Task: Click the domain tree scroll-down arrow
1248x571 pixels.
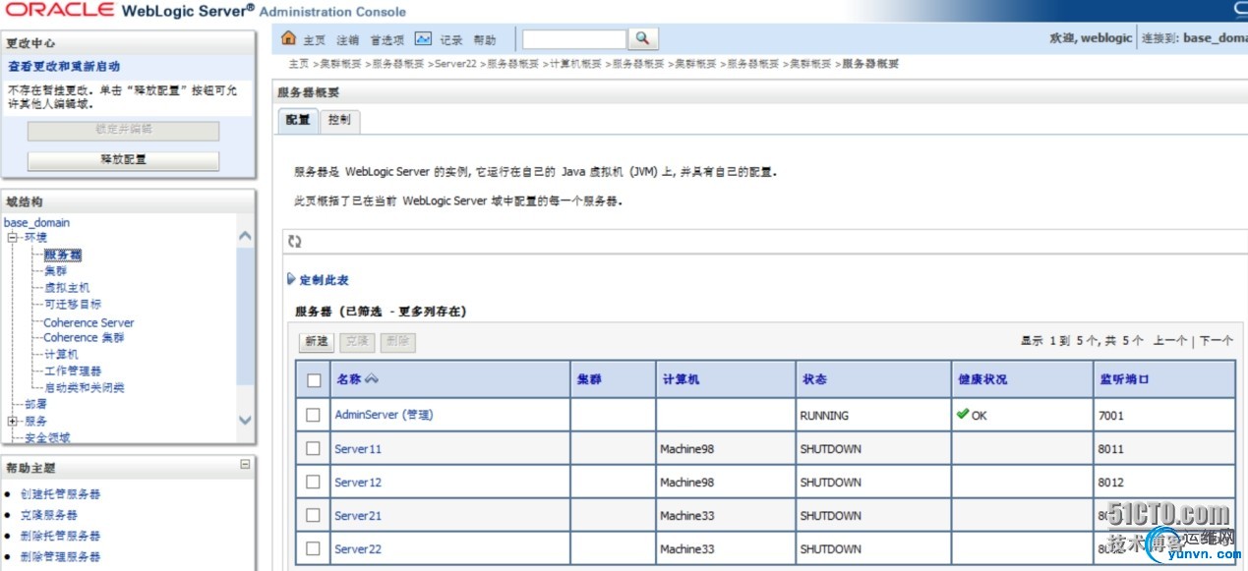Action: tap(245, 420)
